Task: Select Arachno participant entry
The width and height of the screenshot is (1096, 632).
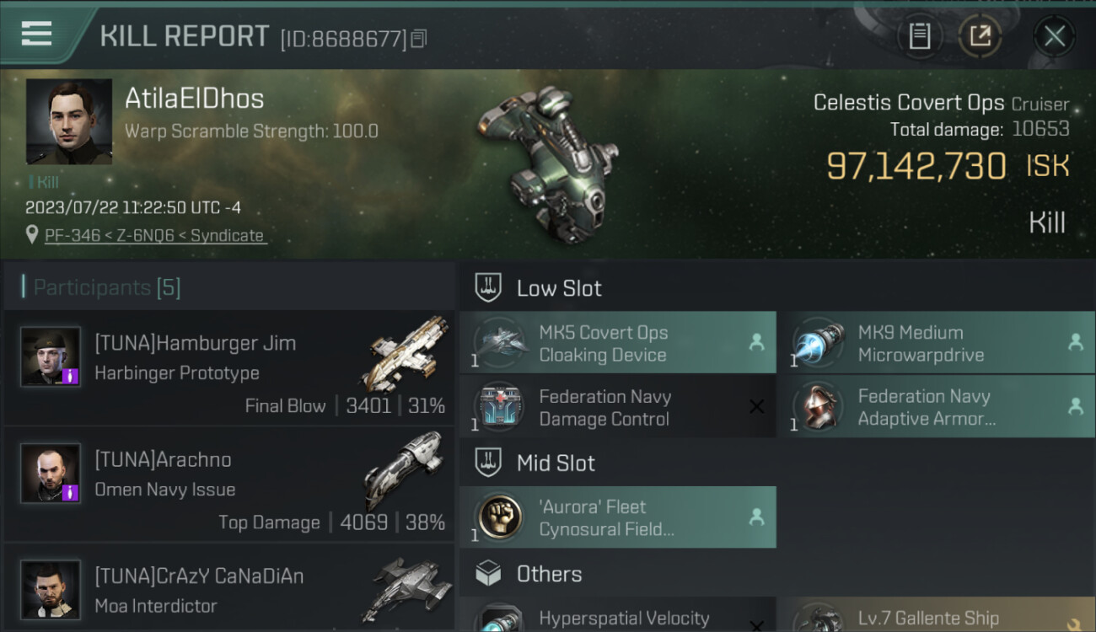Action: tap(229, 485)
